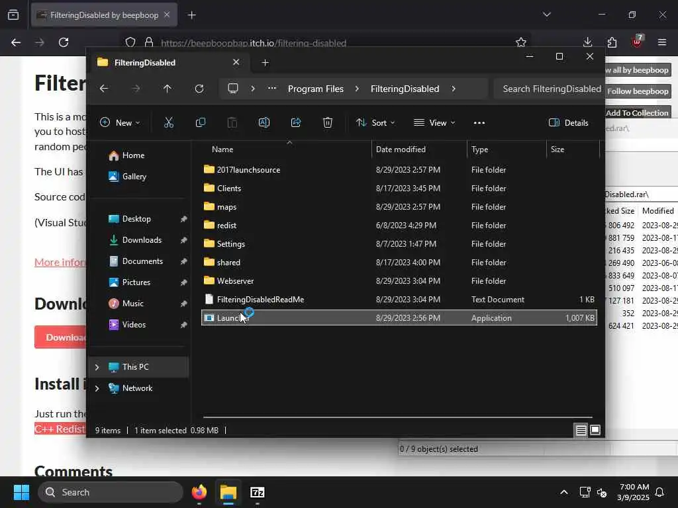Refresh the FilteringDisabled folder view
Viewport: 678px width, 508px height.
199,89
